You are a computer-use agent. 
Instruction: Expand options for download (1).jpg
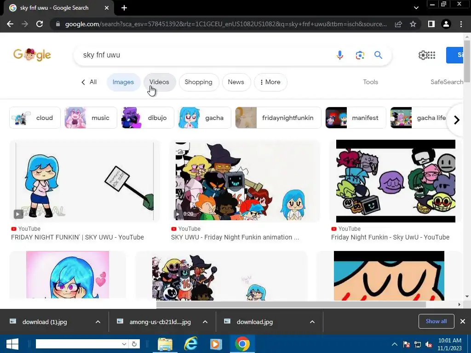[98, 322]
